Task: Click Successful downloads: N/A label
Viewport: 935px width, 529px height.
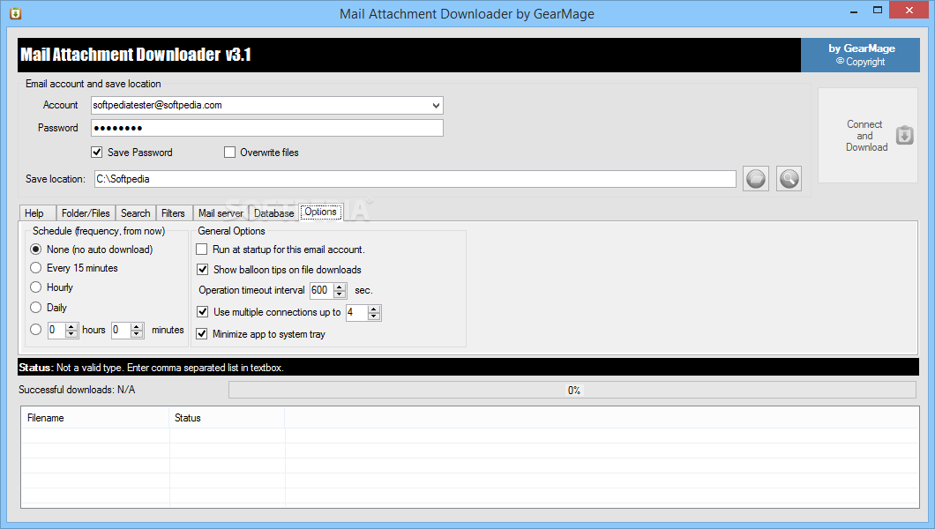Action: click(x=77, y=390)
